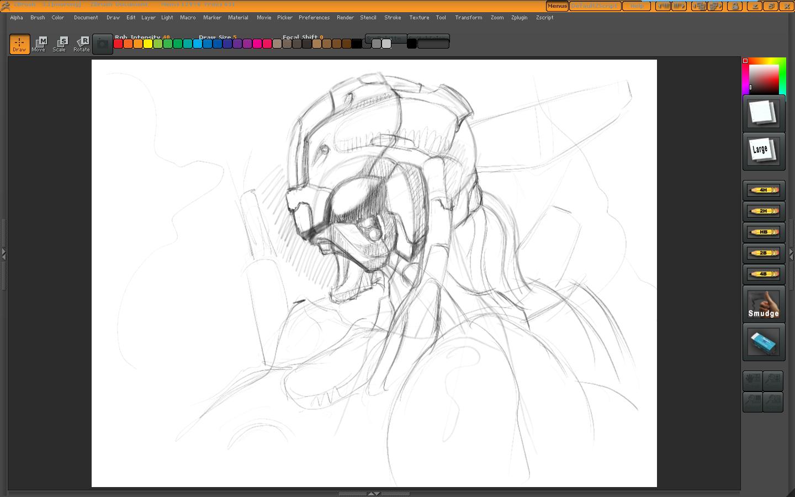Screen dimensions: 795x497
Task: Select the blue eraser tool
Action: pyautogui.click(x=764, y=342)
